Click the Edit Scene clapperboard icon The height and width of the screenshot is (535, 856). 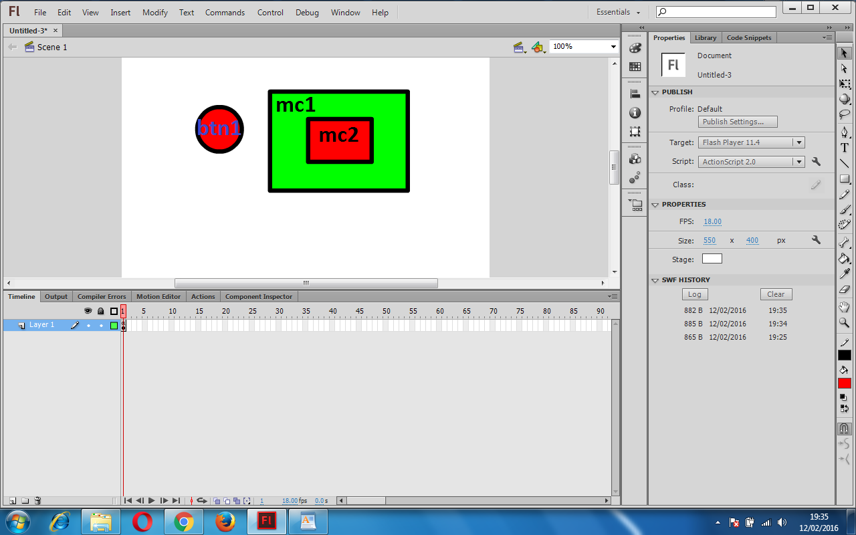click(x=519, y=47)
